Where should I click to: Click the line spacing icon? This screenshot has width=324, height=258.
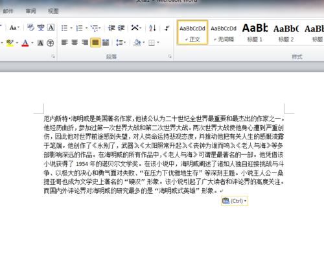pos(119,43)
